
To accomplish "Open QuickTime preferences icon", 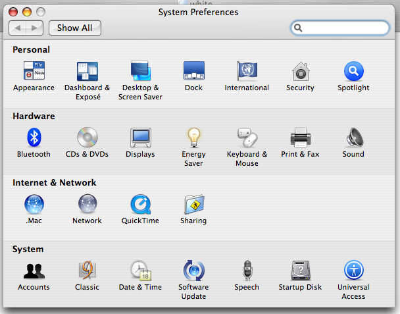I will tap(141, 204).
